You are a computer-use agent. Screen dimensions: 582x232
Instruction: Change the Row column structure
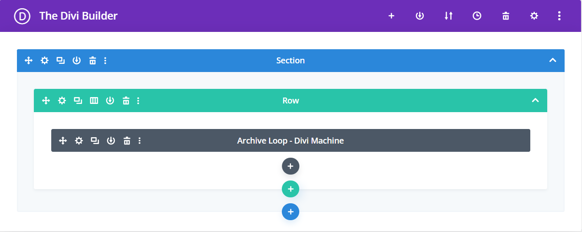click(x=94, y=101)
